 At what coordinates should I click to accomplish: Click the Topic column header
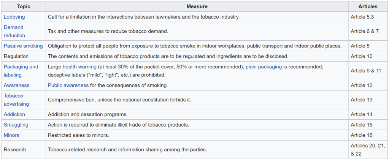24,6
